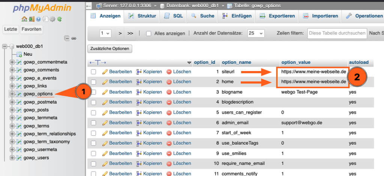Expand the gowp_terms tree node
Image resolution: width=384 pixels, height=176 pixels.
point(12,126)
